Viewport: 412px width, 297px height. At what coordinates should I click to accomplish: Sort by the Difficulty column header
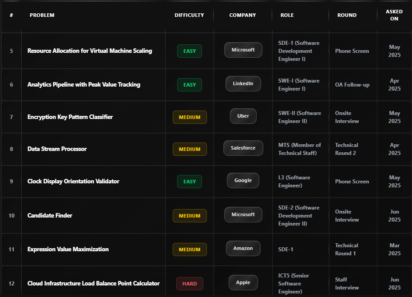tap(189, 15)
